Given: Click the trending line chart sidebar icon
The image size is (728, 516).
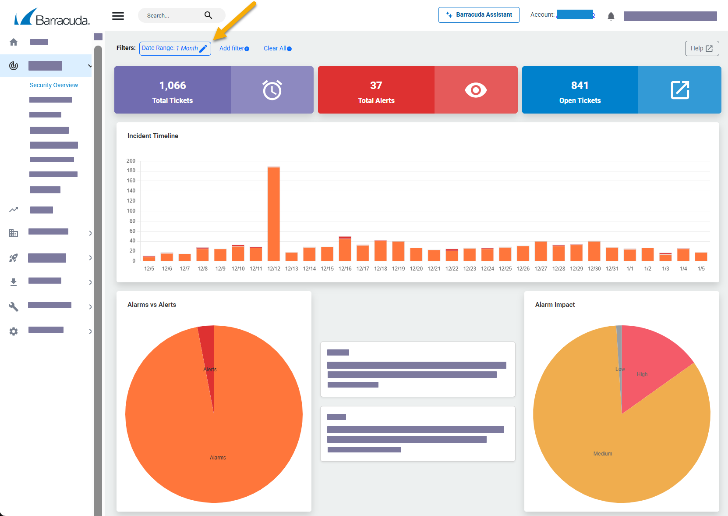Looking at the screenshot, I should tap(13, 210).
